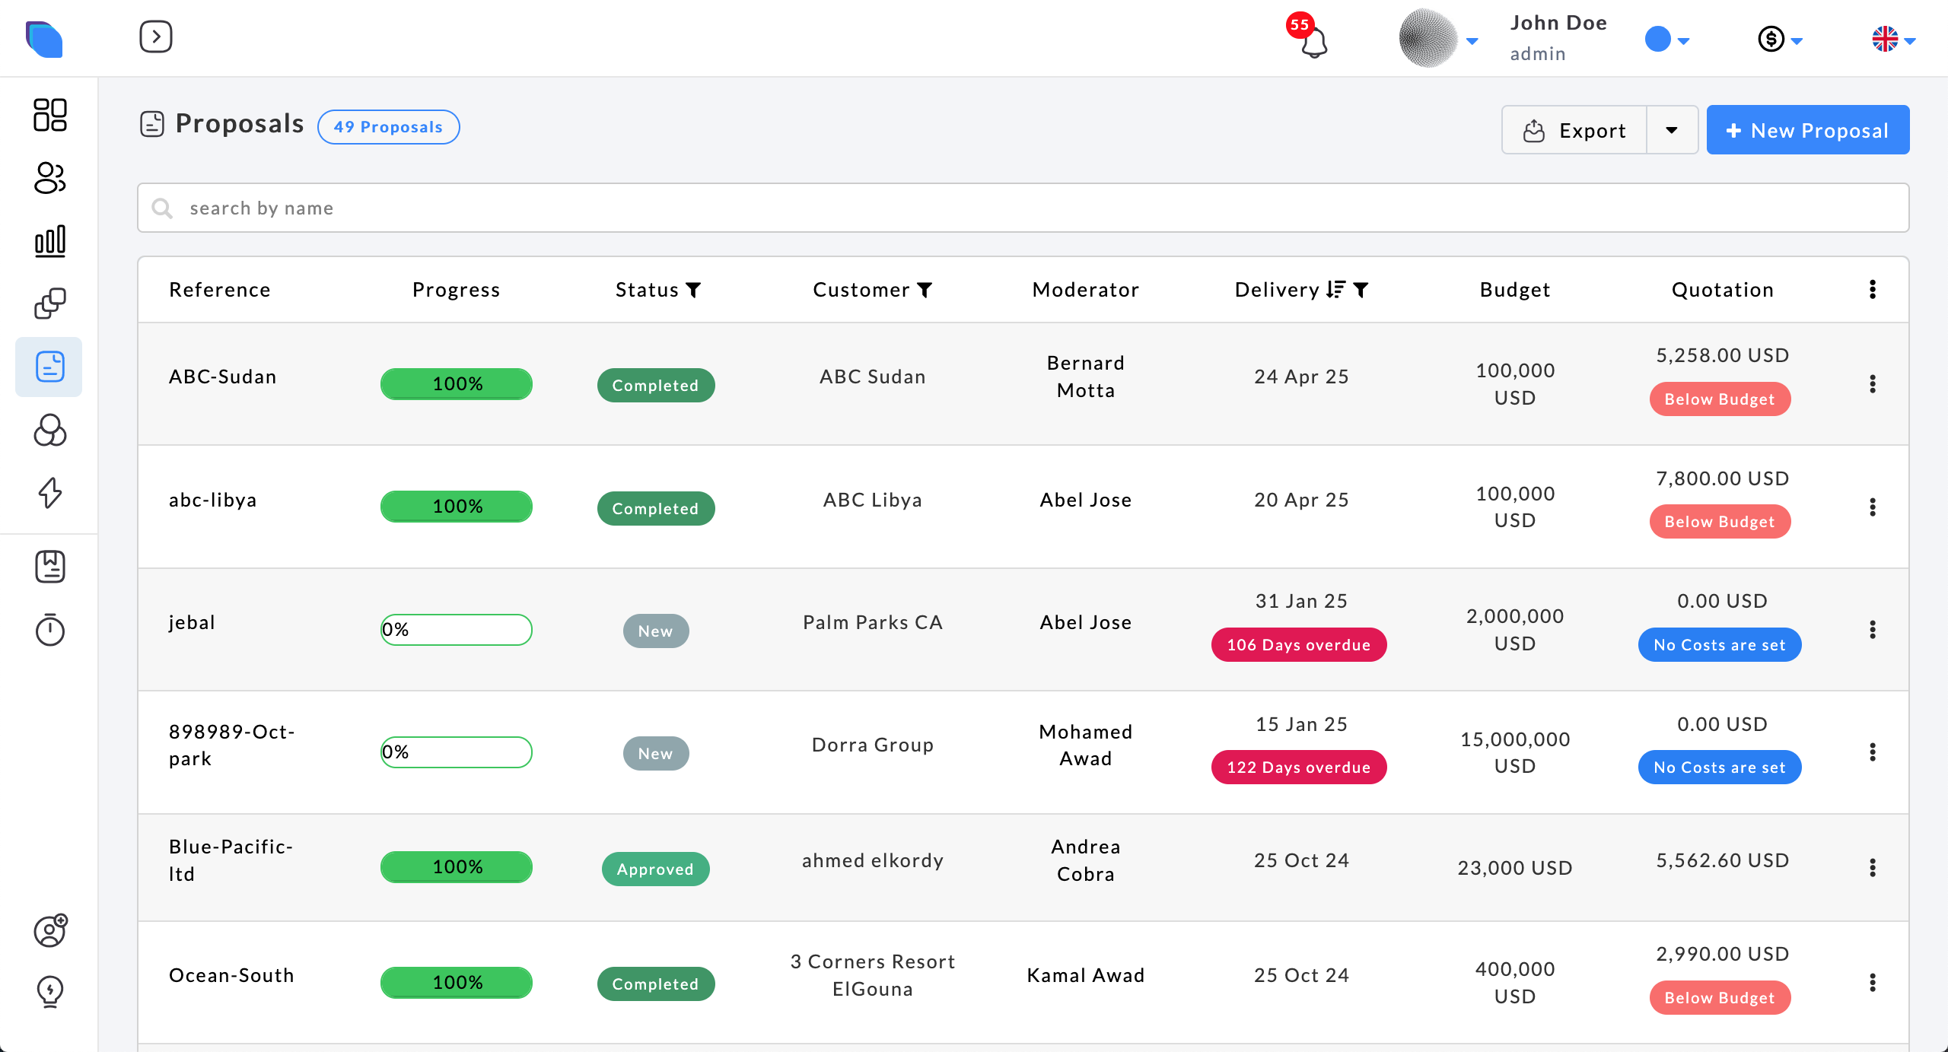Open the Export options dropdown arrow
The width and height of the screenshot is (1948, 1052).
click(1672, 130)
